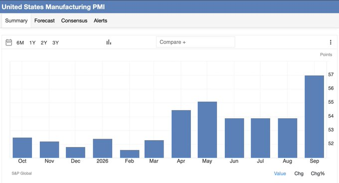Open the Consensus tab
The height and width of the screenshot is (183, 339).
74,21
